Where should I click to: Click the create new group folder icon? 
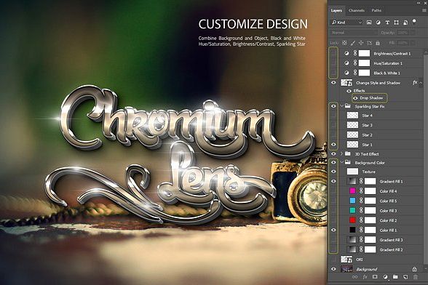(395, 277)
